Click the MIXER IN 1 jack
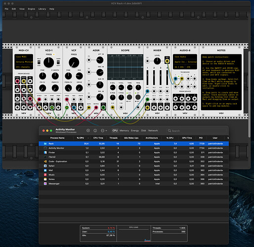Screen dimensions: 254x247 (147, 91)
